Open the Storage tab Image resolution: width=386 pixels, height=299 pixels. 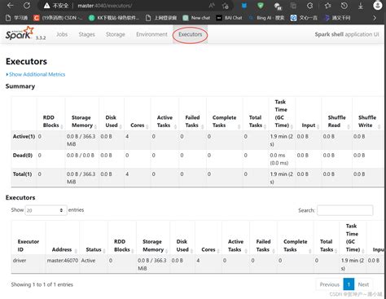[116, 34]
